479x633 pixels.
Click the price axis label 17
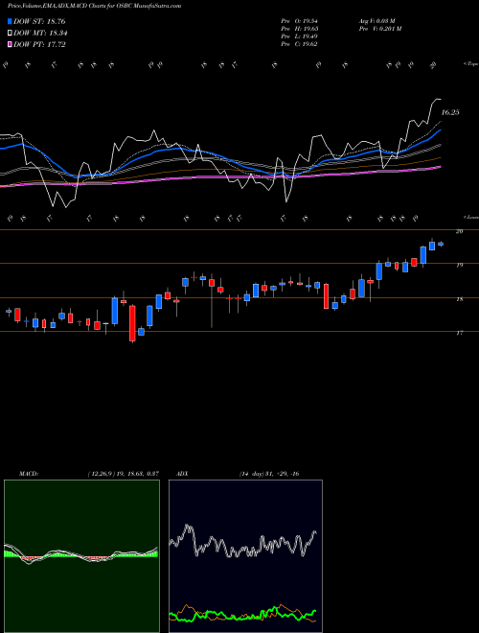(x=460, y=333)
